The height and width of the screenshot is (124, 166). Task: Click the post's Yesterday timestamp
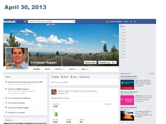[x=61, y=93]
